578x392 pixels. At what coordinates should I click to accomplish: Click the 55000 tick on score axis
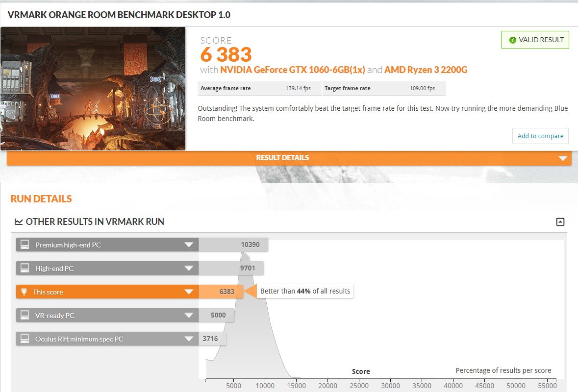tap(548, 386)
